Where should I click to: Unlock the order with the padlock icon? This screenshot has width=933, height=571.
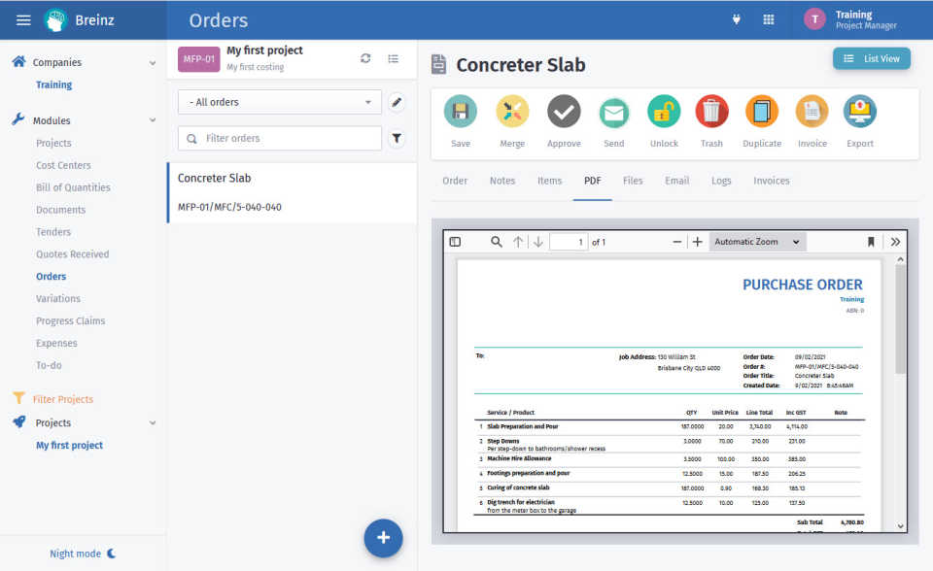[x=663, y=112]
